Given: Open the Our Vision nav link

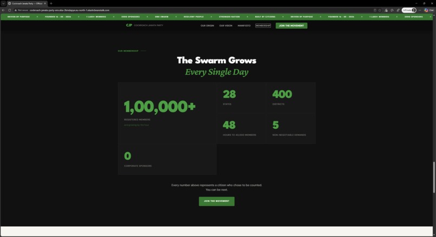Looking at the screenshot, I should (226, 25).
